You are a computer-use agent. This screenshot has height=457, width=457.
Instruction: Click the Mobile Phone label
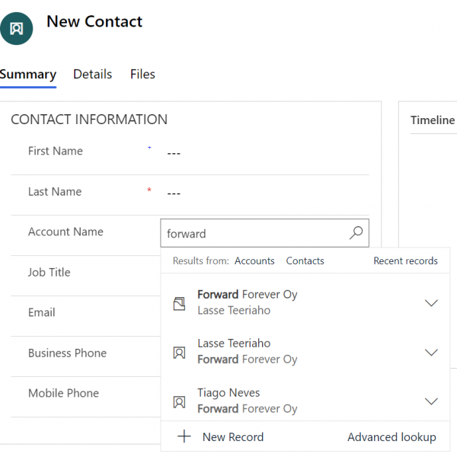63,393
